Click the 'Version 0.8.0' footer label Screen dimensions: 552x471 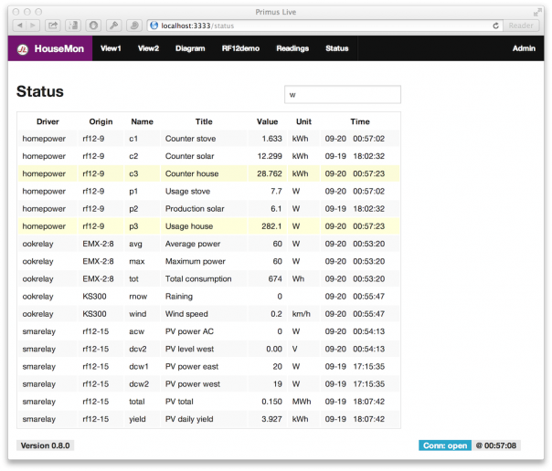coord(45,445)
